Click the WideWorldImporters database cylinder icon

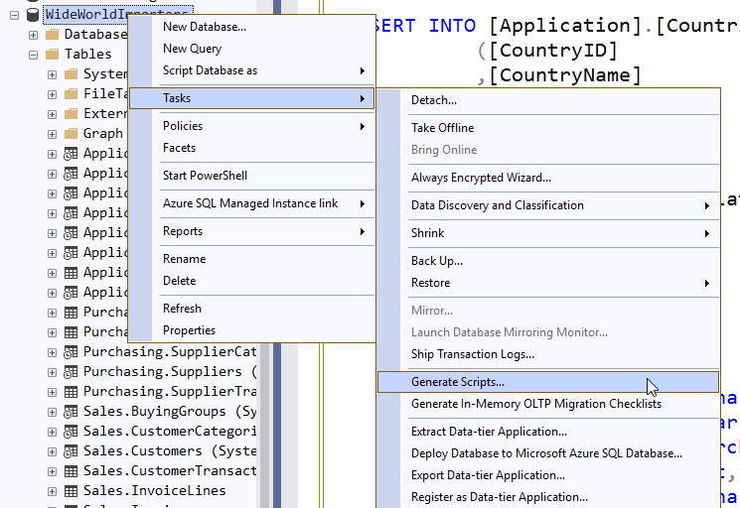pyautogui.click(x=33, y=15)
